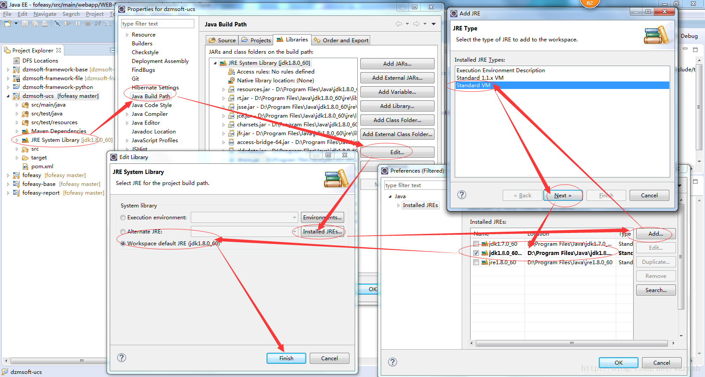The width and height of the screenshot is (705, 377).
Task: Expand resources.jar in Libraries list
Action: [223, 89]
